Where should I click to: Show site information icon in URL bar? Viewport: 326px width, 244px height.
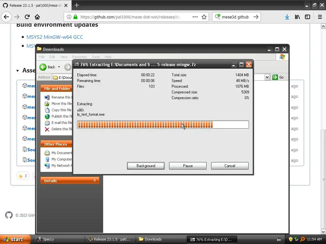click(x=69, y=17)
